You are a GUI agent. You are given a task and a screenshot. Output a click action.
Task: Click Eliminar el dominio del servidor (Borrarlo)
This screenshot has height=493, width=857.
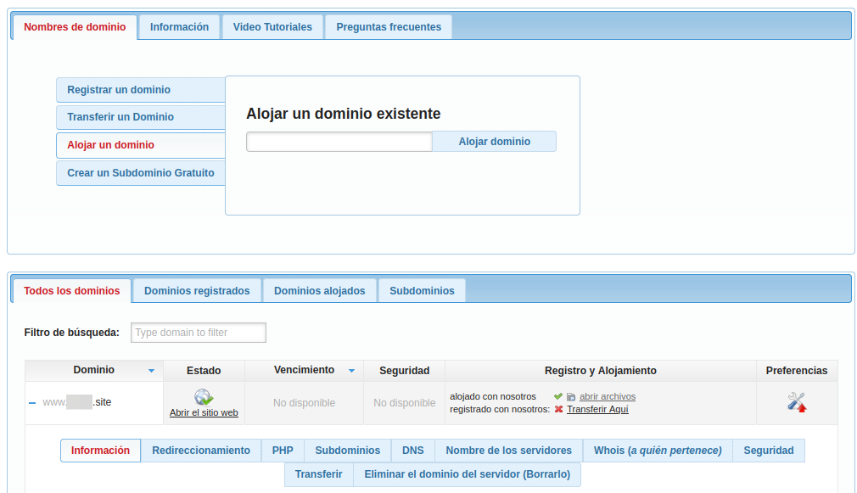coord(468,473)
